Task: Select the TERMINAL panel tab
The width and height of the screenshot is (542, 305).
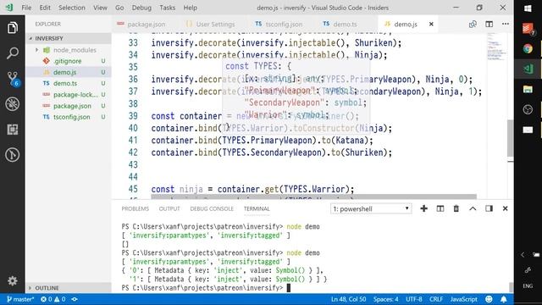Action: [x=257, y=209]
